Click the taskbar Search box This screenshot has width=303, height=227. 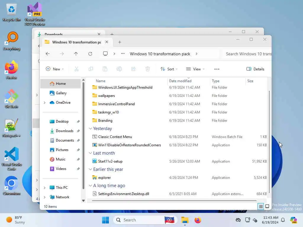145,220
